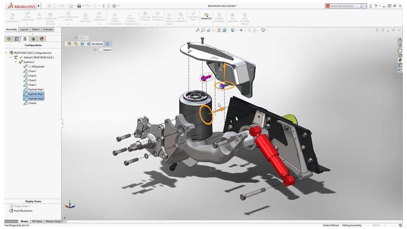Viewport: 407px width, 229px height.
Task: Select Explode Step1 in the tree
Action: (x=36, y=89)
